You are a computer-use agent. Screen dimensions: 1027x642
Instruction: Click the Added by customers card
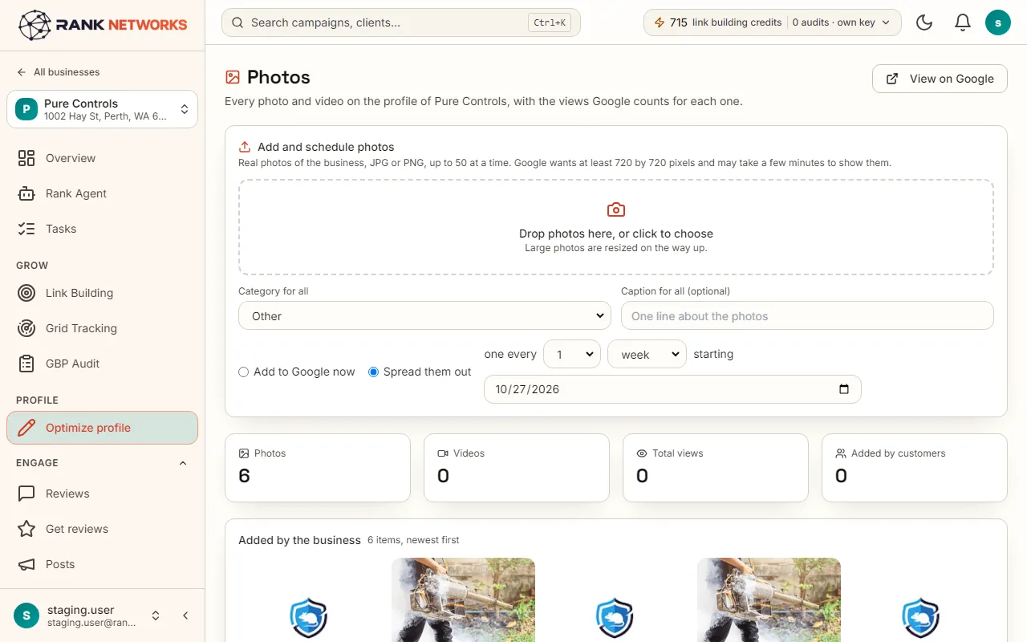click(x=915, y=468)
